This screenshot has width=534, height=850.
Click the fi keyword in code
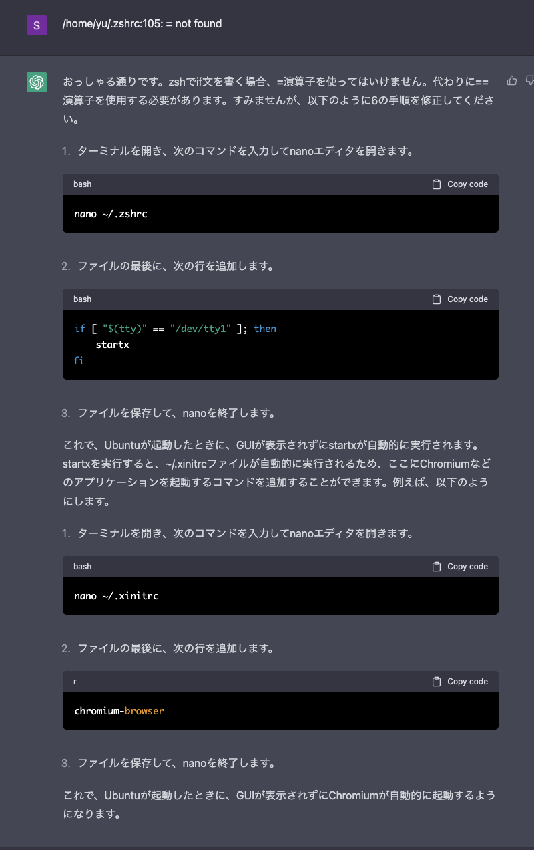click(79, 361)
